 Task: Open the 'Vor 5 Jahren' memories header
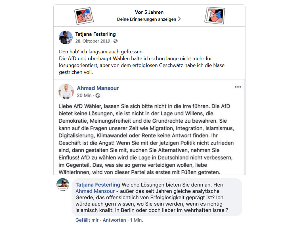(149, 12)
